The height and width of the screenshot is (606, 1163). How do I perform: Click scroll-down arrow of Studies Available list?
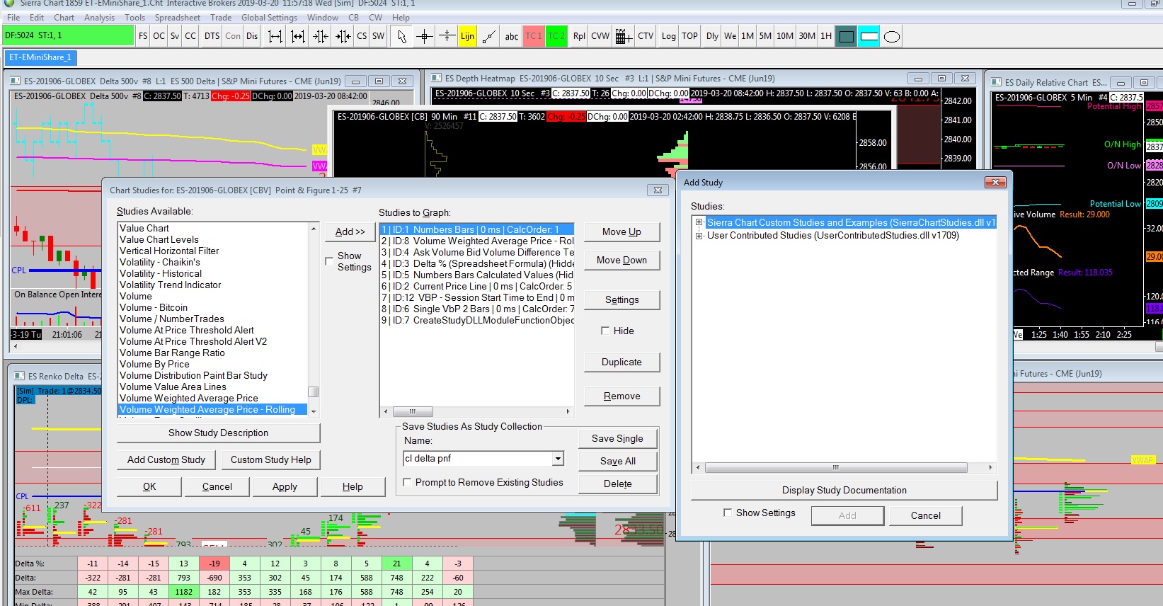tap(314, 411)
